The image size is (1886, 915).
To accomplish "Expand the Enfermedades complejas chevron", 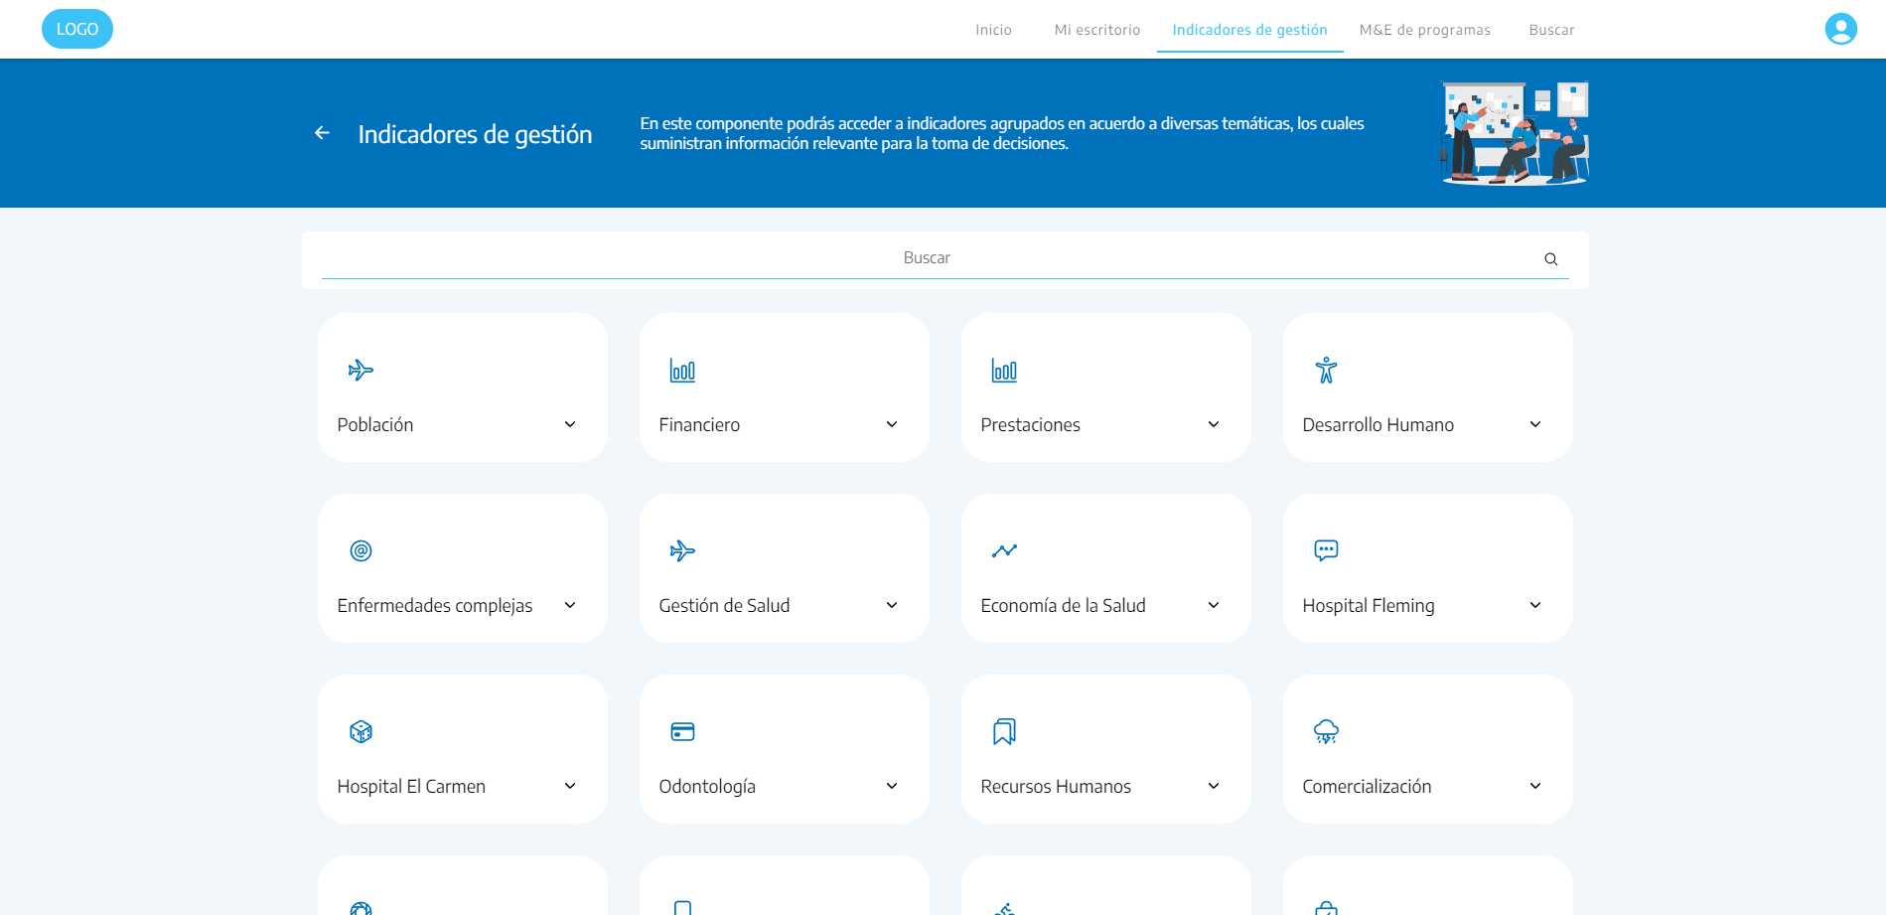I will tap(570, 605).
